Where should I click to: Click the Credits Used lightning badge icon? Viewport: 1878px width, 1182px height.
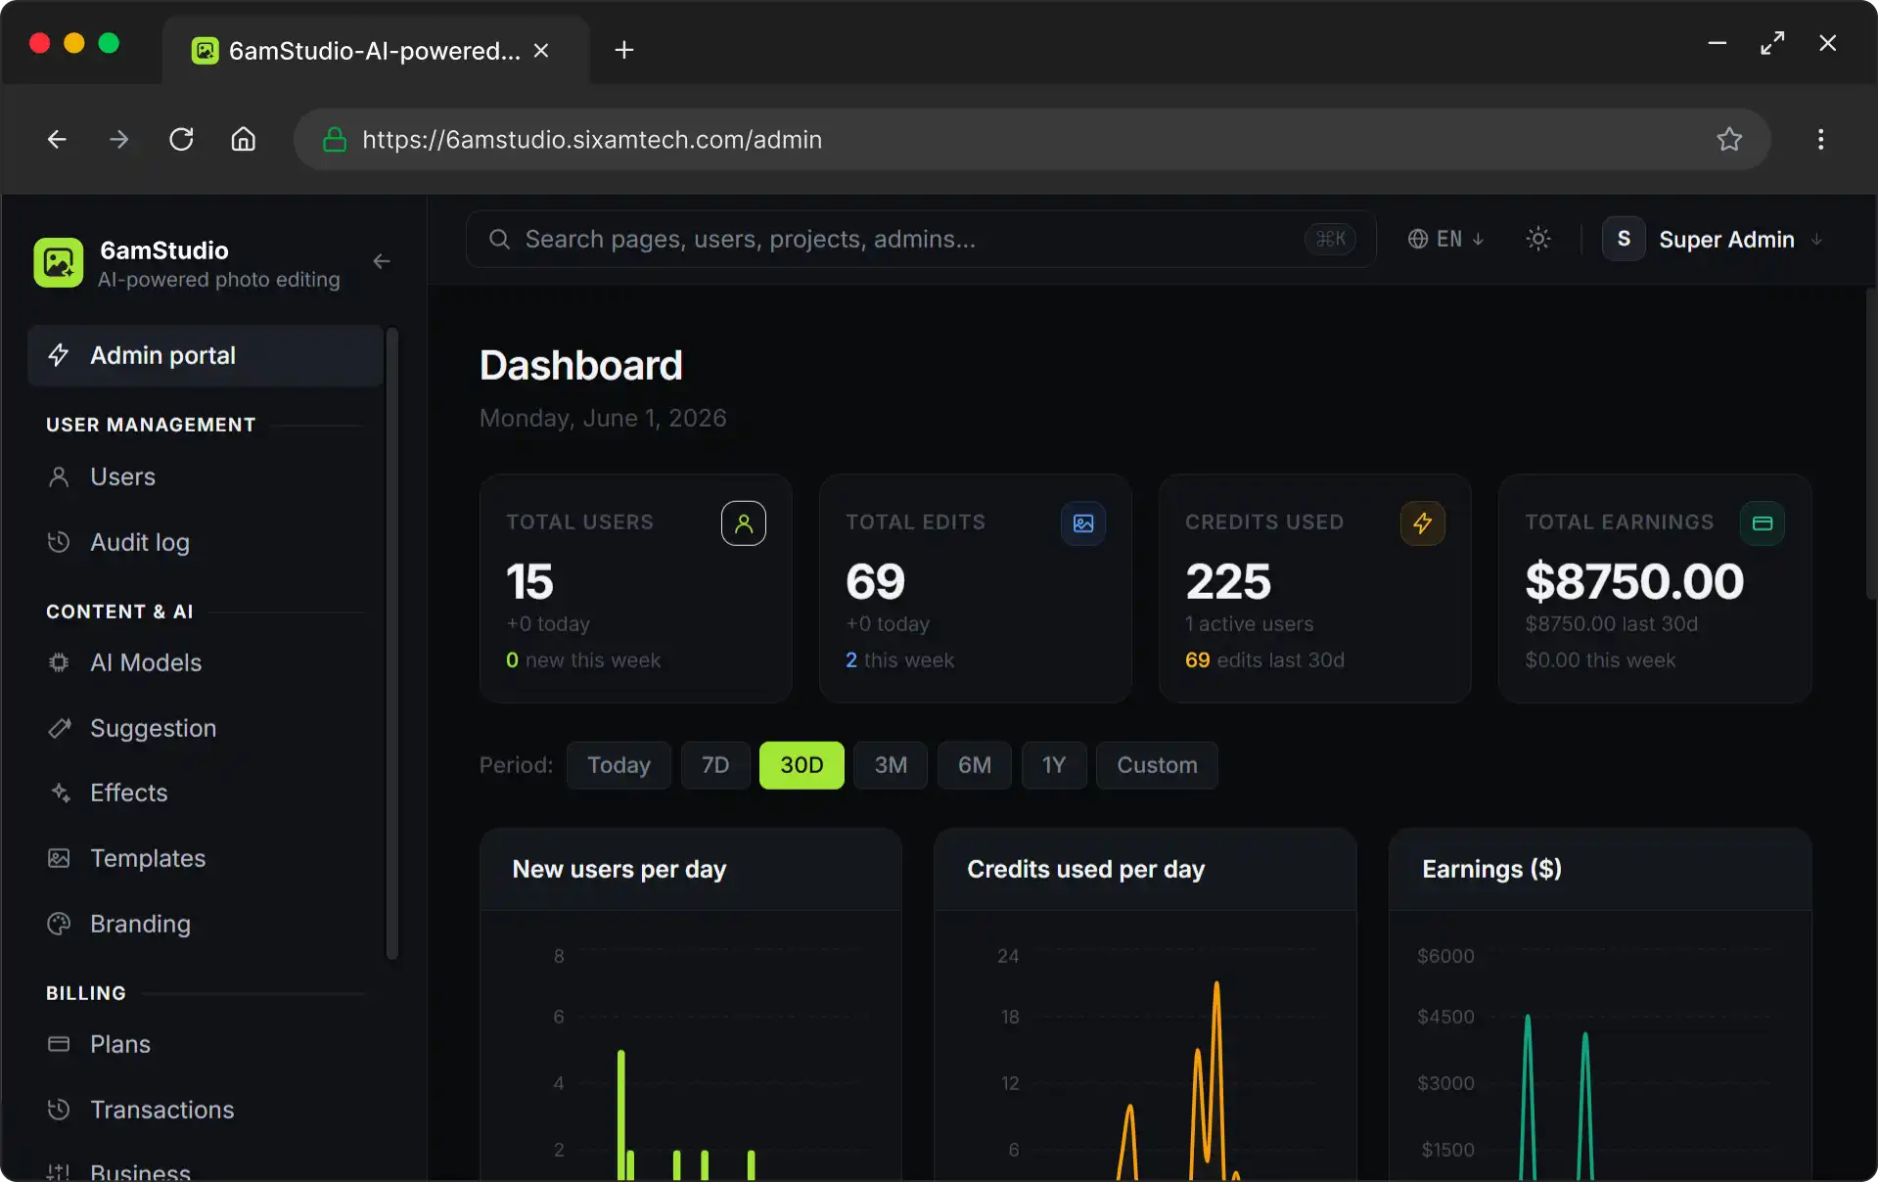1423,523
